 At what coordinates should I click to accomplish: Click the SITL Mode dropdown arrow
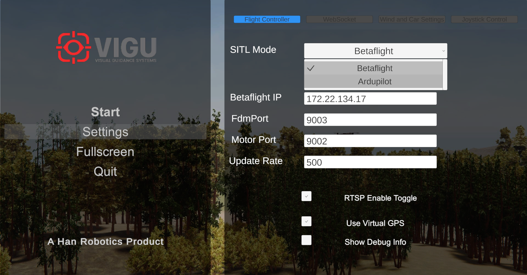[x=443, y=51]
